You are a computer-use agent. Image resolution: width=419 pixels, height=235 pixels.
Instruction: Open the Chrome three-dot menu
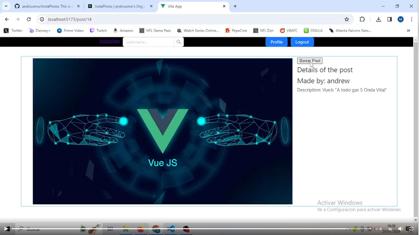pyautogui.click(x=412, y=19)
